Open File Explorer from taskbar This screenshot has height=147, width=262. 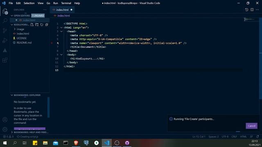45,143
